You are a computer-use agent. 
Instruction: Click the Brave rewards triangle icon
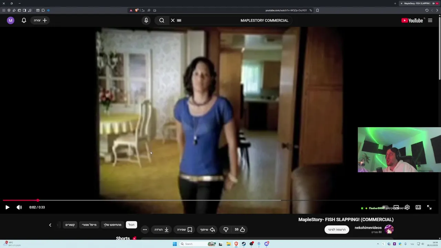pyautogui.click(x=131, y=10)
